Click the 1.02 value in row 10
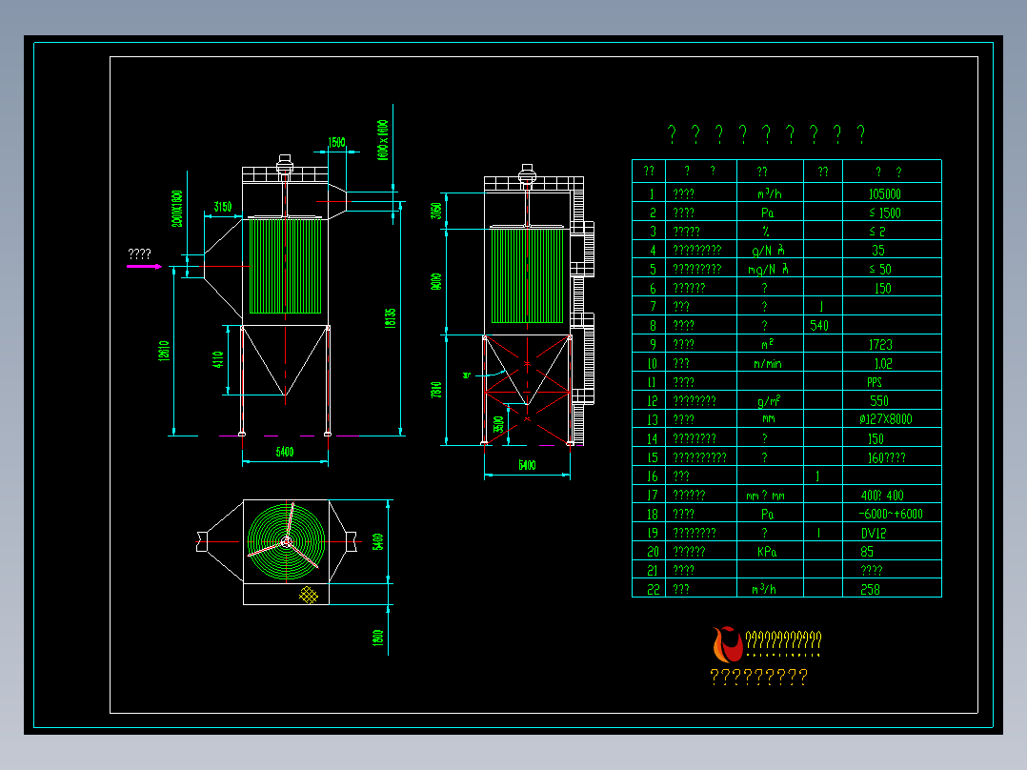The image size is (1027, 770). 883,364
